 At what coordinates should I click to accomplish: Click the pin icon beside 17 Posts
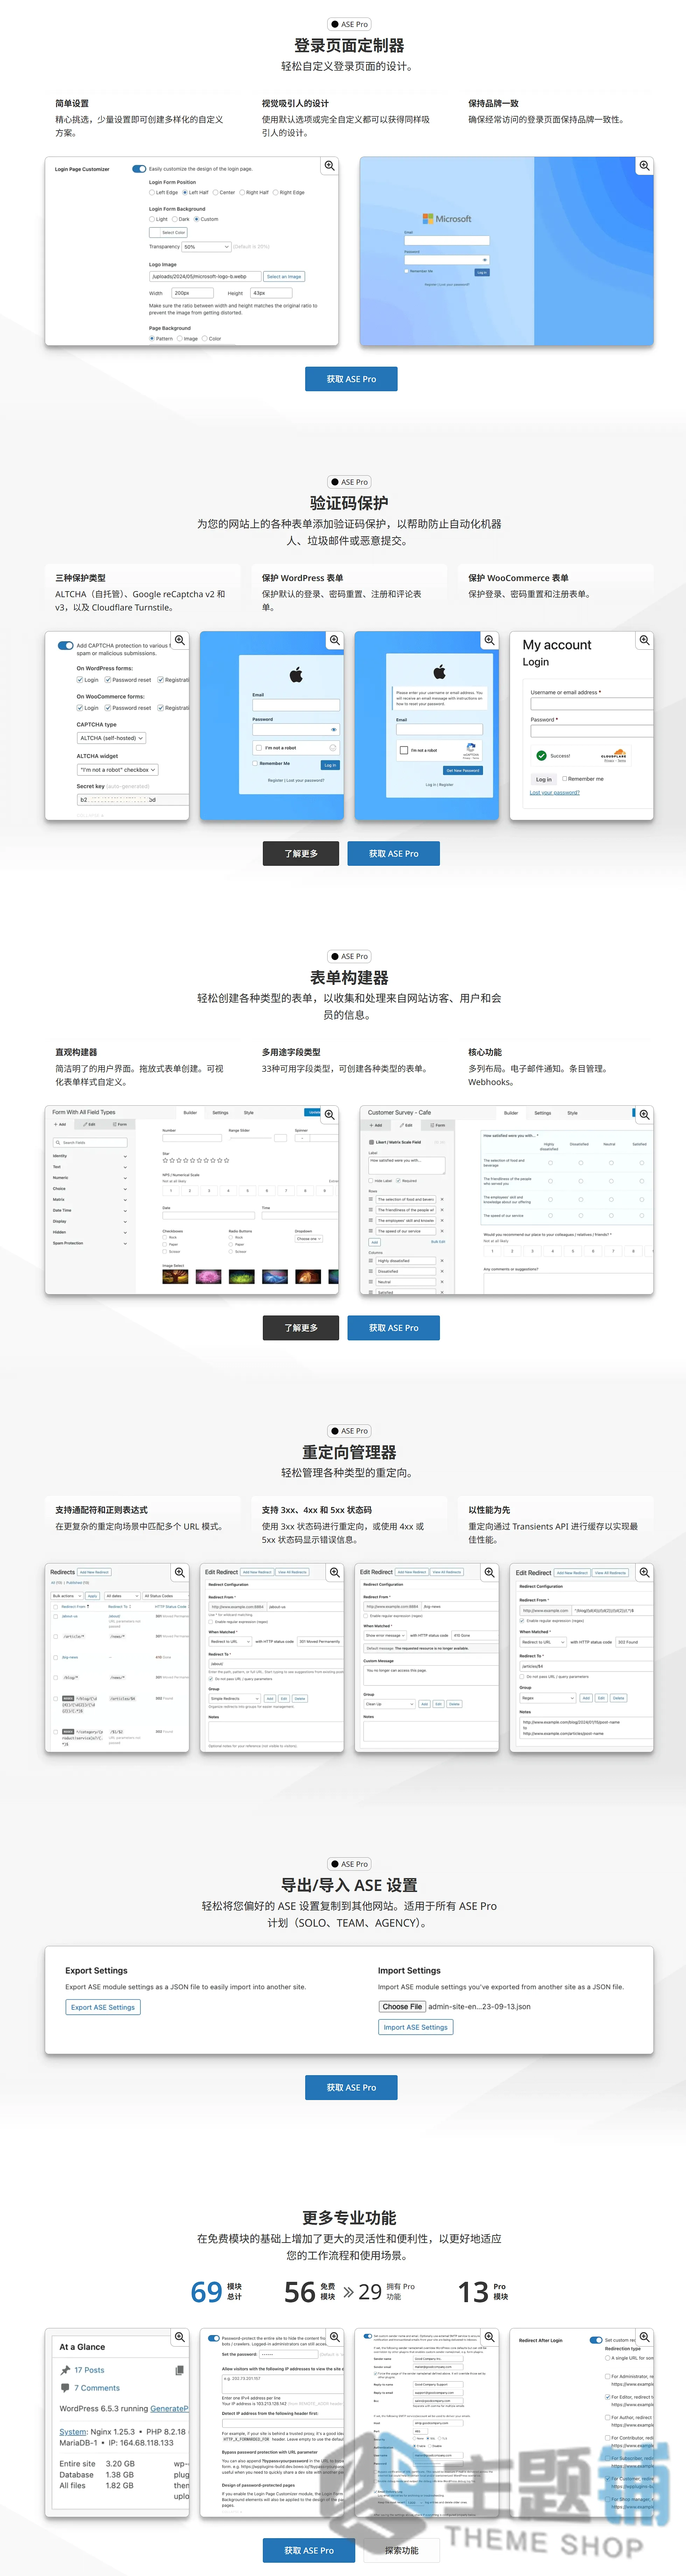click(65, 2370)
